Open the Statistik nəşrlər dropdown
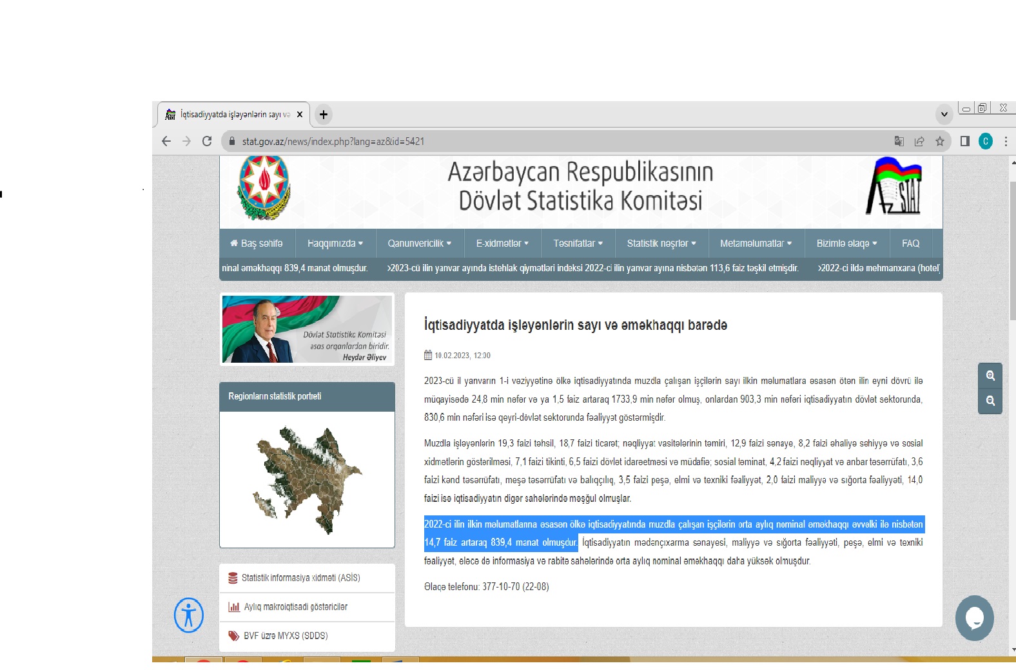Screen dimensions: 1016x670 (x=661, y=244)
